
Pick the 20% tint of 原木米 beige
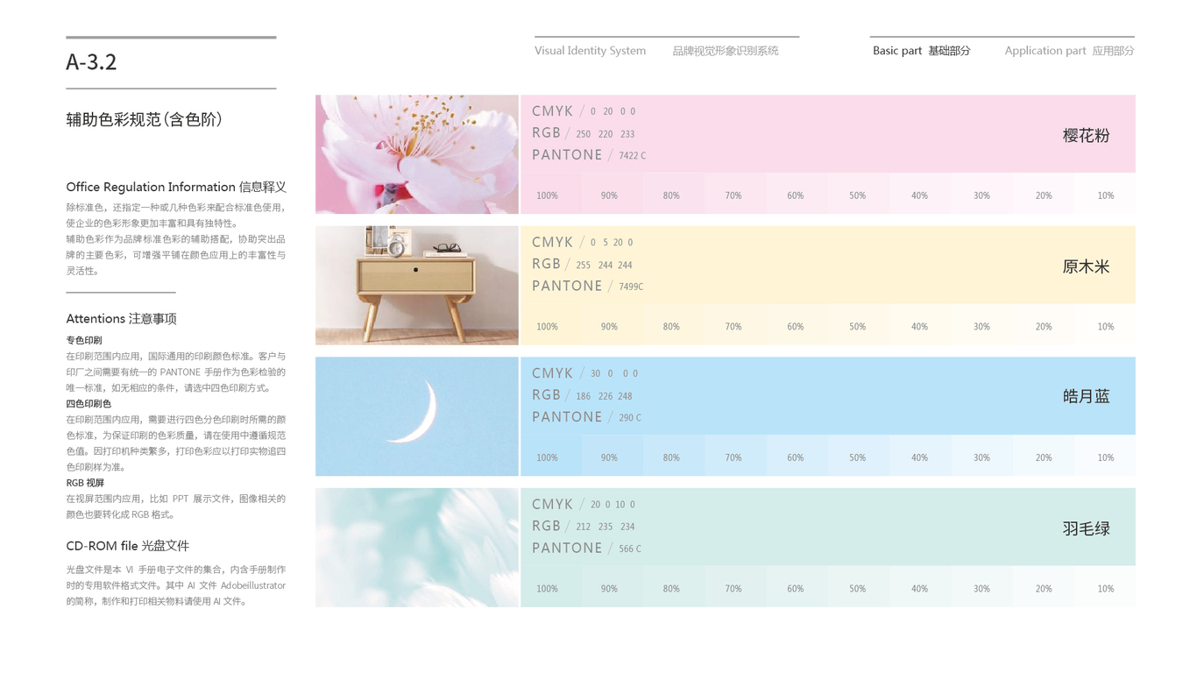[x=1043, y=324]
